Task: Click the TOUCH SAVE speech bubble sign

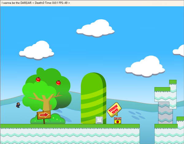Action: click(114, 110)
